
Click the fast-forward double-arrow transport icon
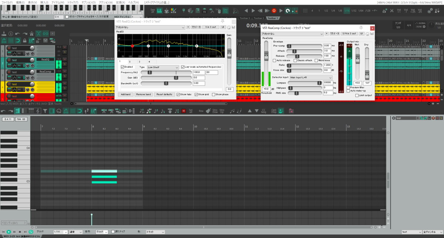click(x=267, y=11)
